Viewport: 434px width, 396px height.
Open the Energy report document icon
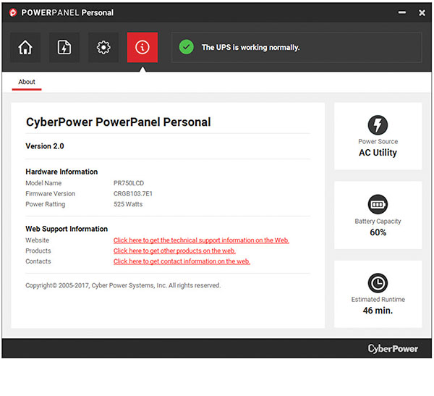64,47
